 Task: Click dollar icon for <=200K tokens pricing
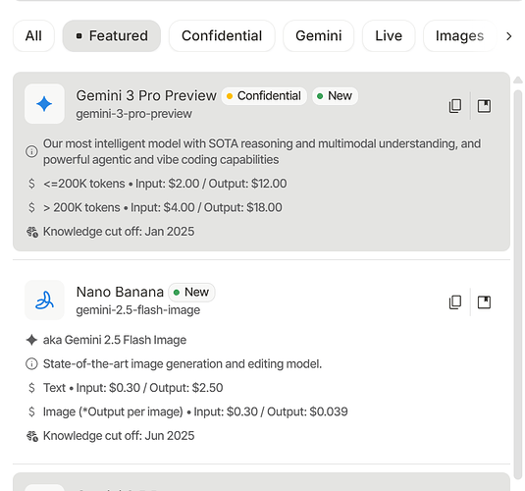31,184
